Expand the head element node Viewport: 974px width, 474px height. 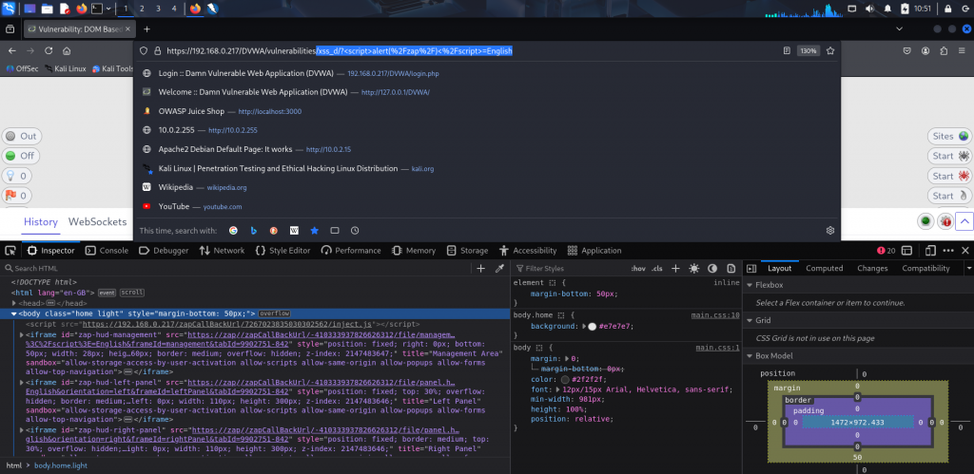pos(14,303)
